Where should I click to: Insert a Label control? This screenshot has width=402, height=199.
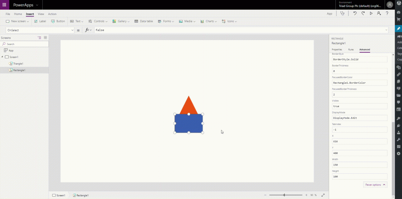(x=40, y=21)
